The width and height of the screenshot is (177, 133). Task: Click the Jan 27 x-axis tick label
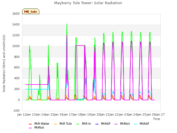pyautogui.click(x=160, y=114)
